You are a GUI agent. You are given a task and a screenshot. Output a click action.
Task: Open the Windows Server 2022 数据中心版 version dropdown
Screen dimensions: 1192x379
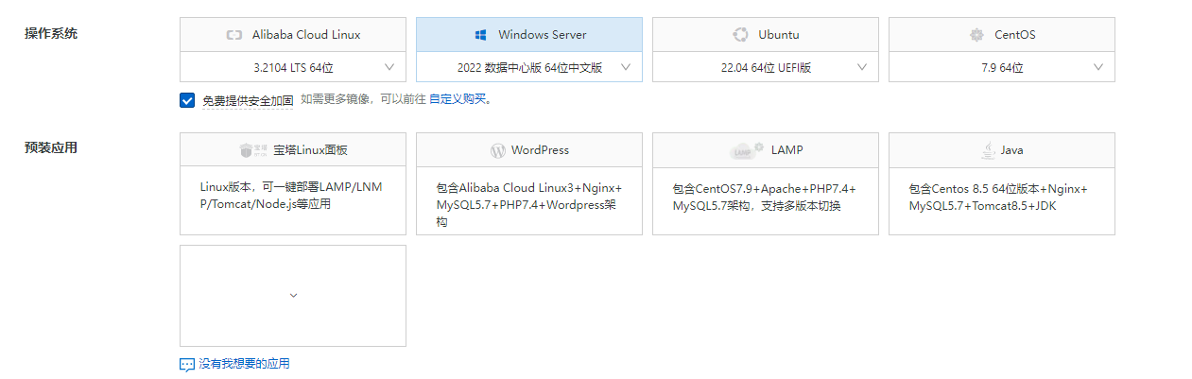(x=529, y=67)
